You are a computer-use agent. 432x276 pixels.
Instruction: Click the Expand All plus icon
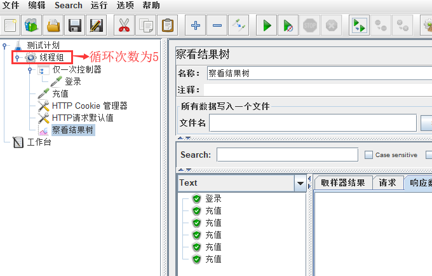195,26
